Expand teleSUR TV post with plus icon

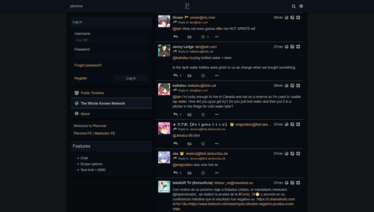tap(298, 183)
